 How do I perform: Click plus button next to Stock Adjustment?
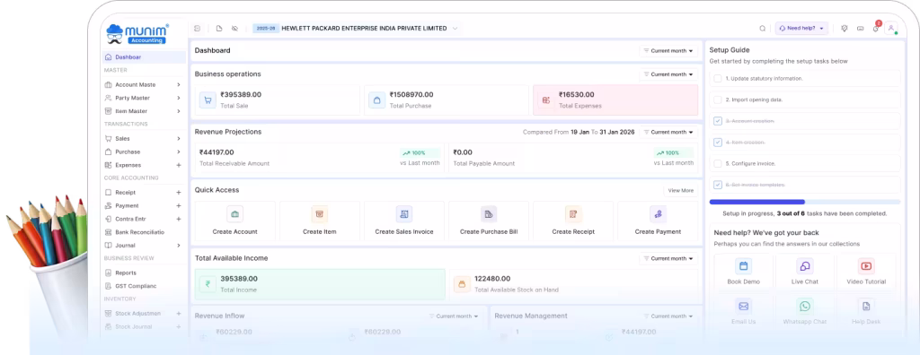tap(179, 314)
